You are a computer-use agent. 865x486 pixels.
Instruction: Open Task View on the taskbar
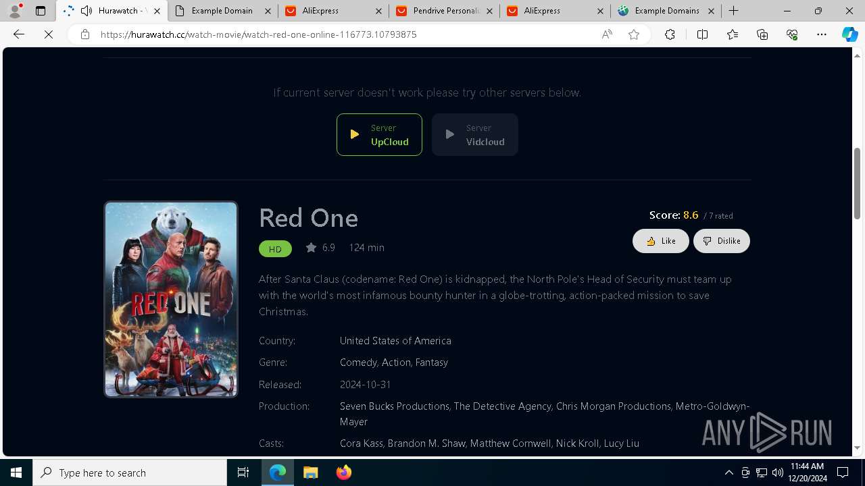tap(243, 473)
